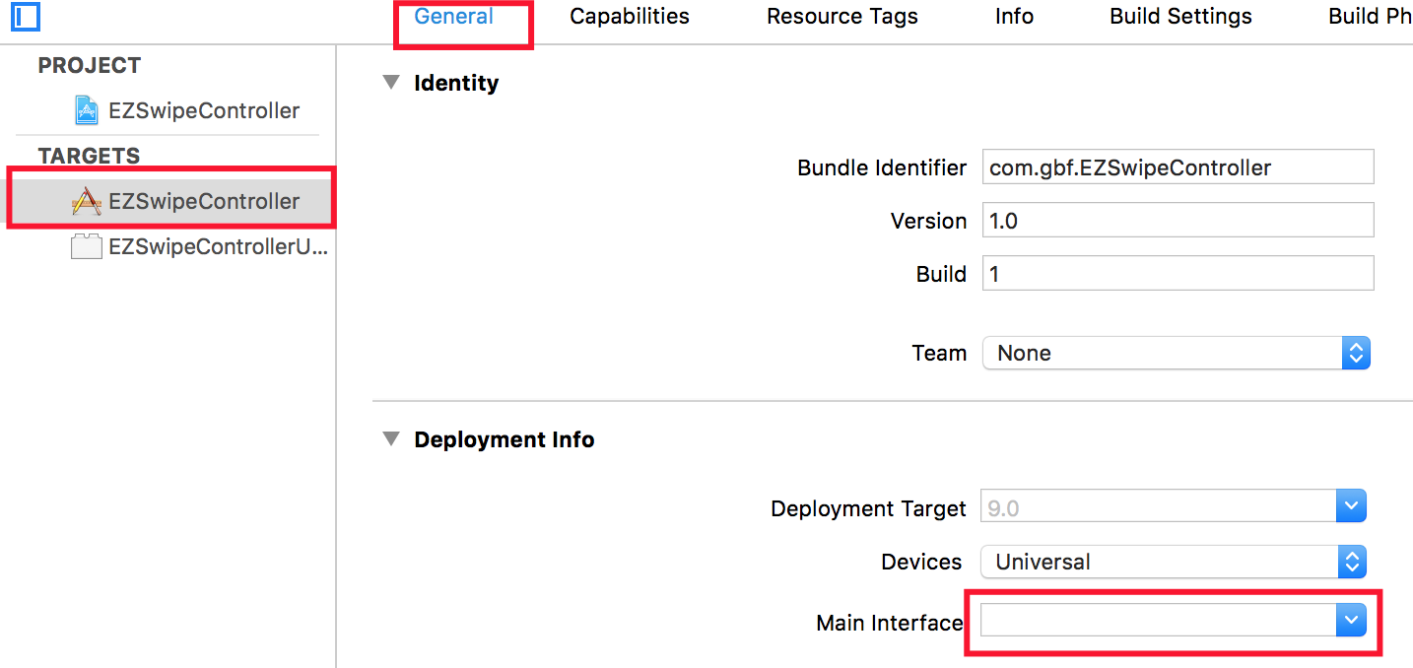1413x668 pixels.
Task: Open the Devices dropdown showing Universal
Action: [x=1173, y=563]
